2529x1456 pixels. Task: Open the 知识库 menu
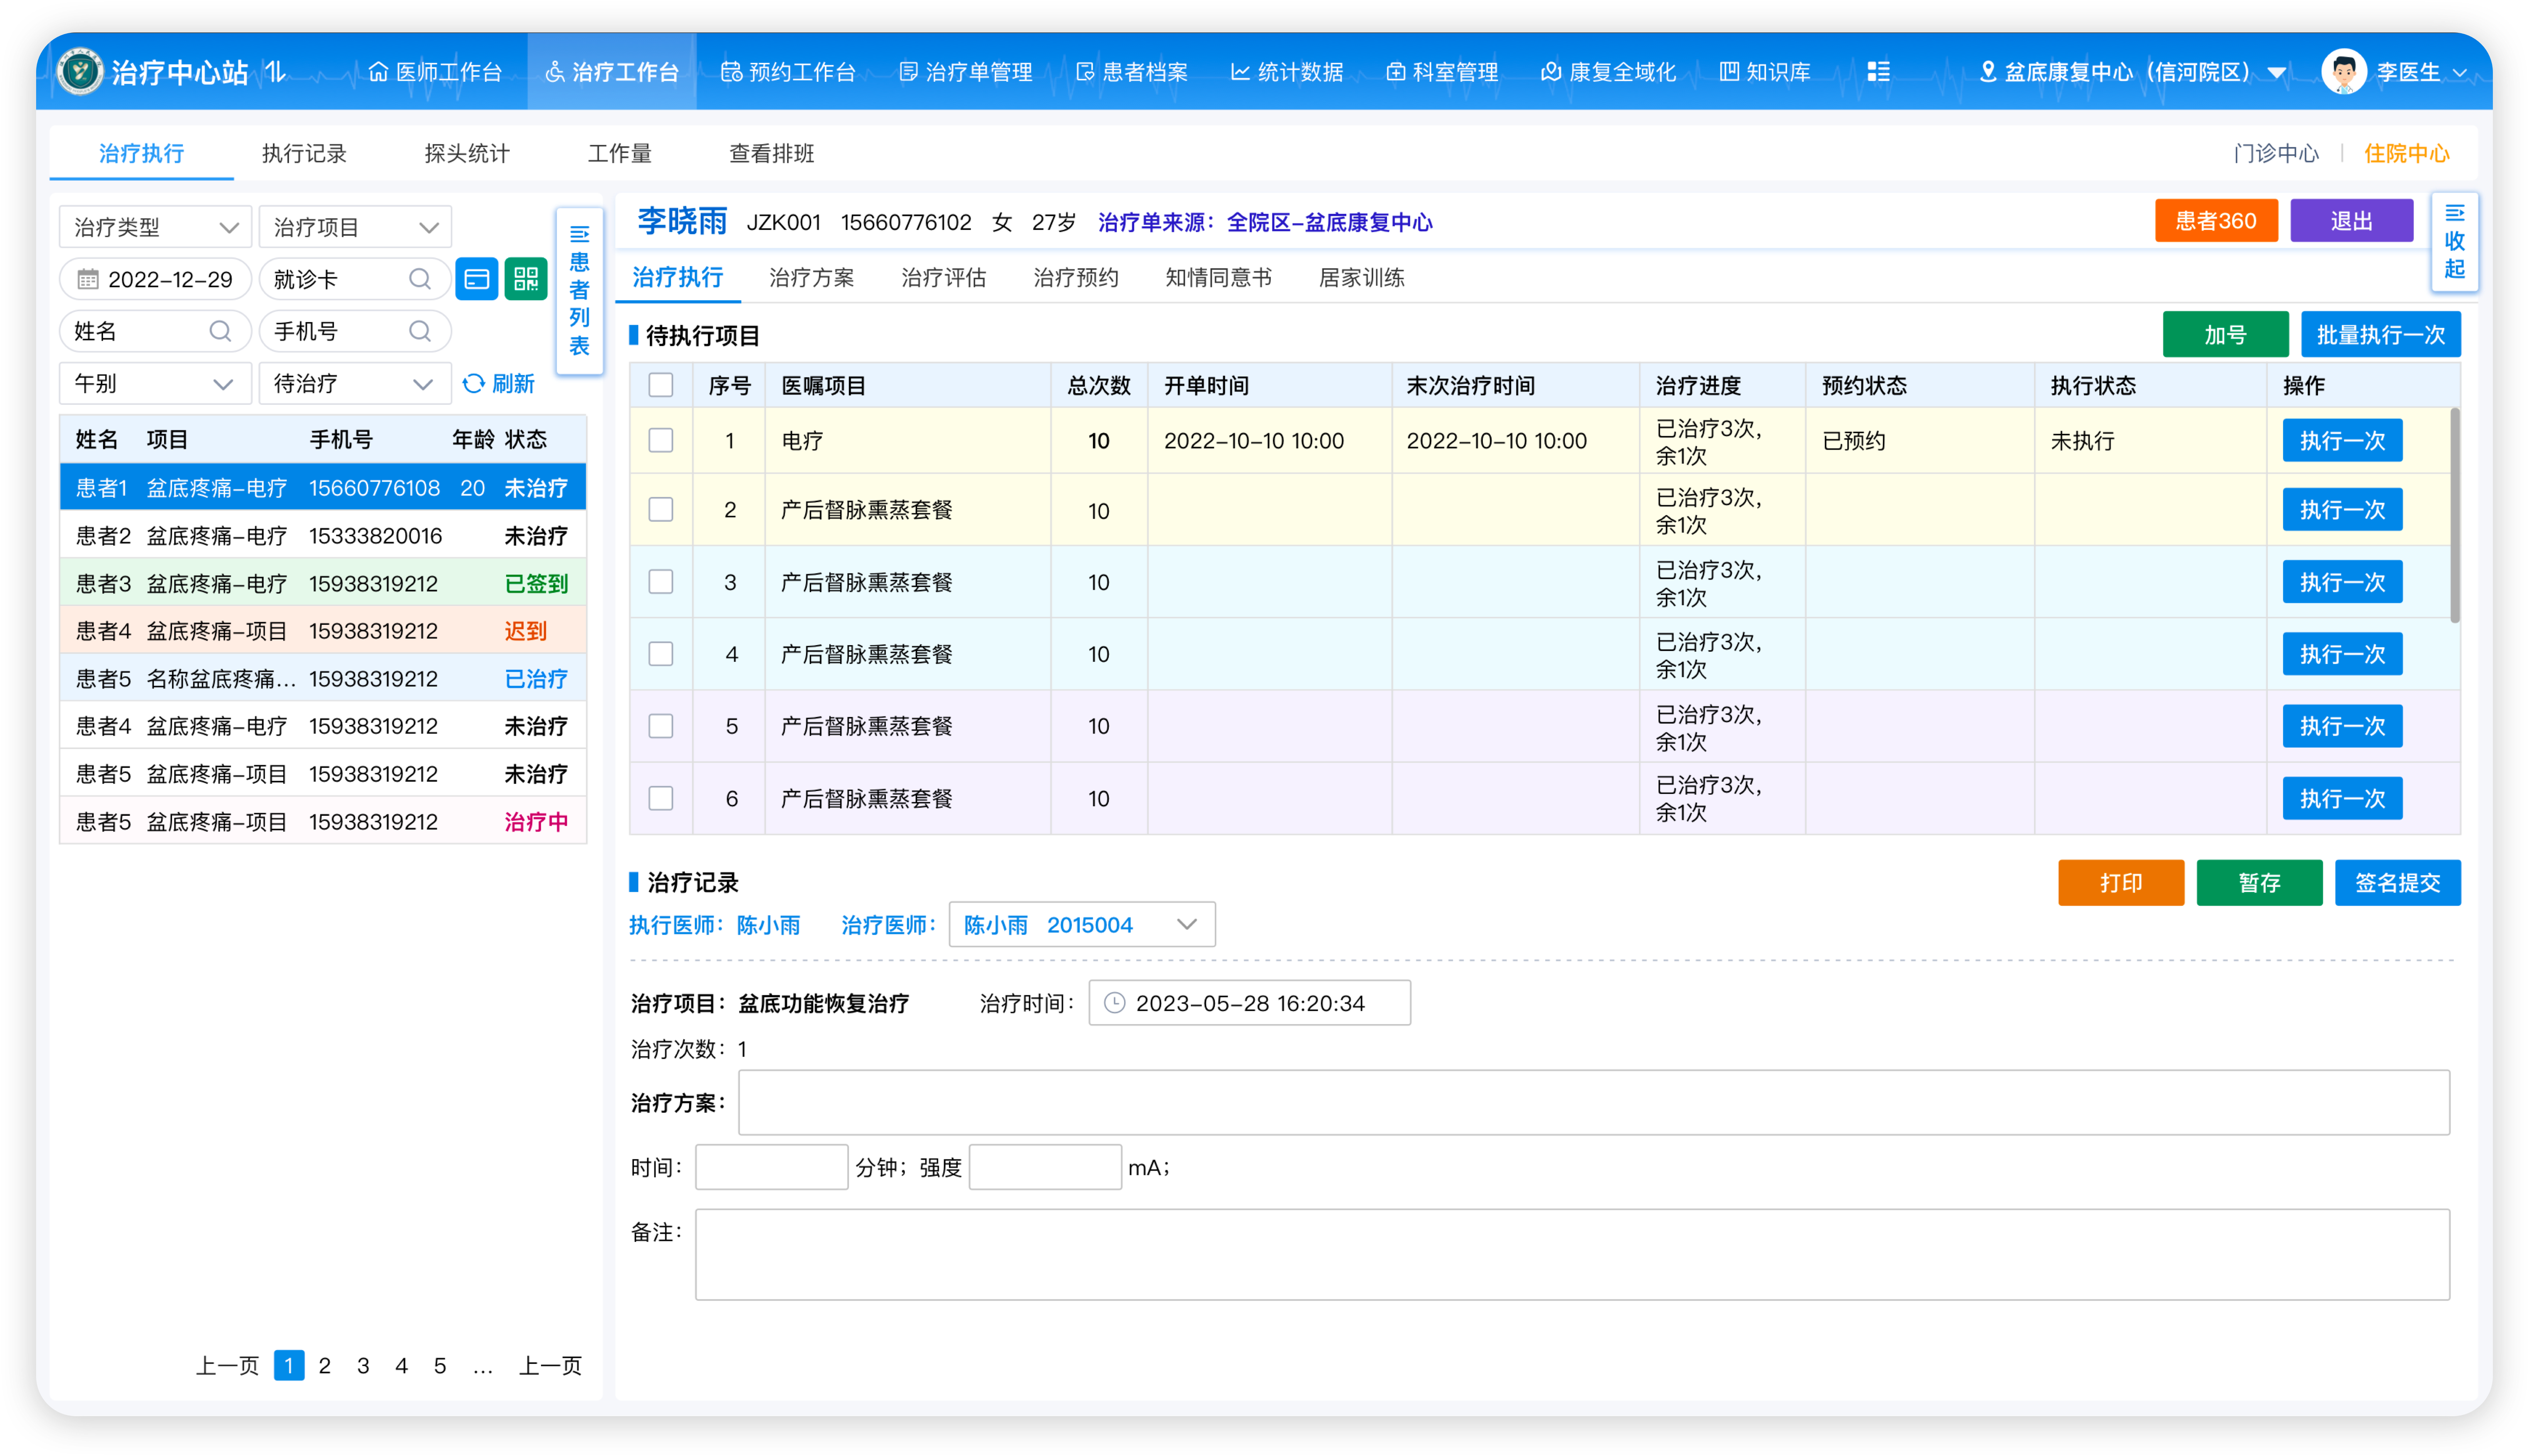click(1764, 71)
